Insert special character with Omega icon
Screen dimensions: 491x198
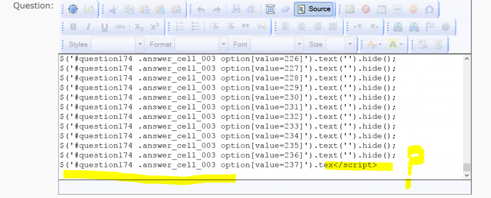pyautogui.click(x=429, y=9)
